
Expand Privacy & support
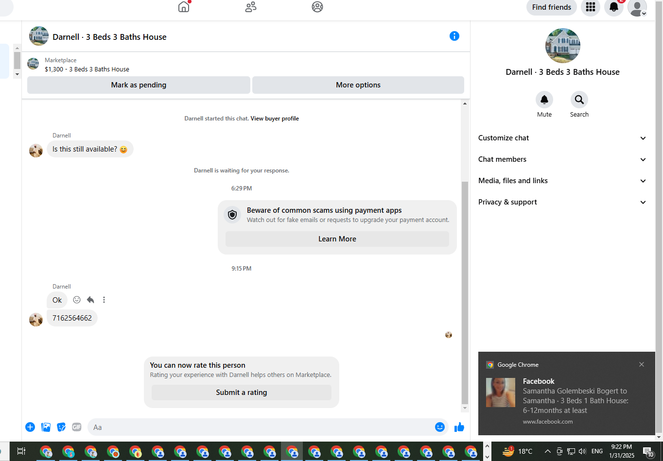(562, 202)
